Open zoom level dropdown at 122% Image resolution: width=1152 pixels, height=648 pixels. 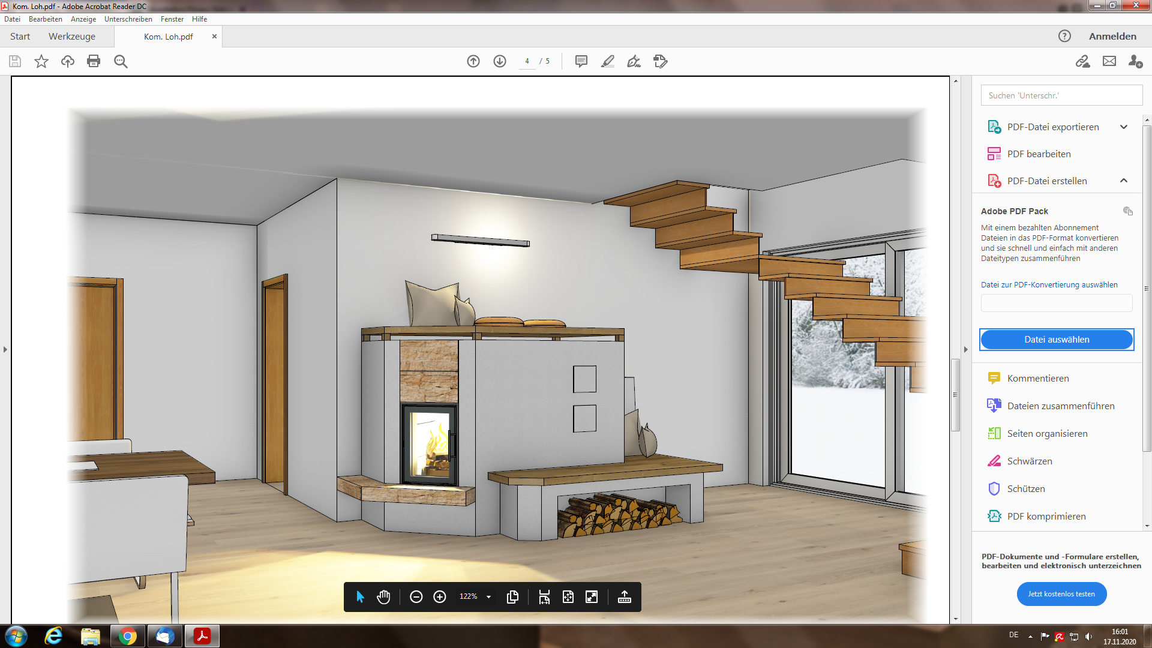488,597
